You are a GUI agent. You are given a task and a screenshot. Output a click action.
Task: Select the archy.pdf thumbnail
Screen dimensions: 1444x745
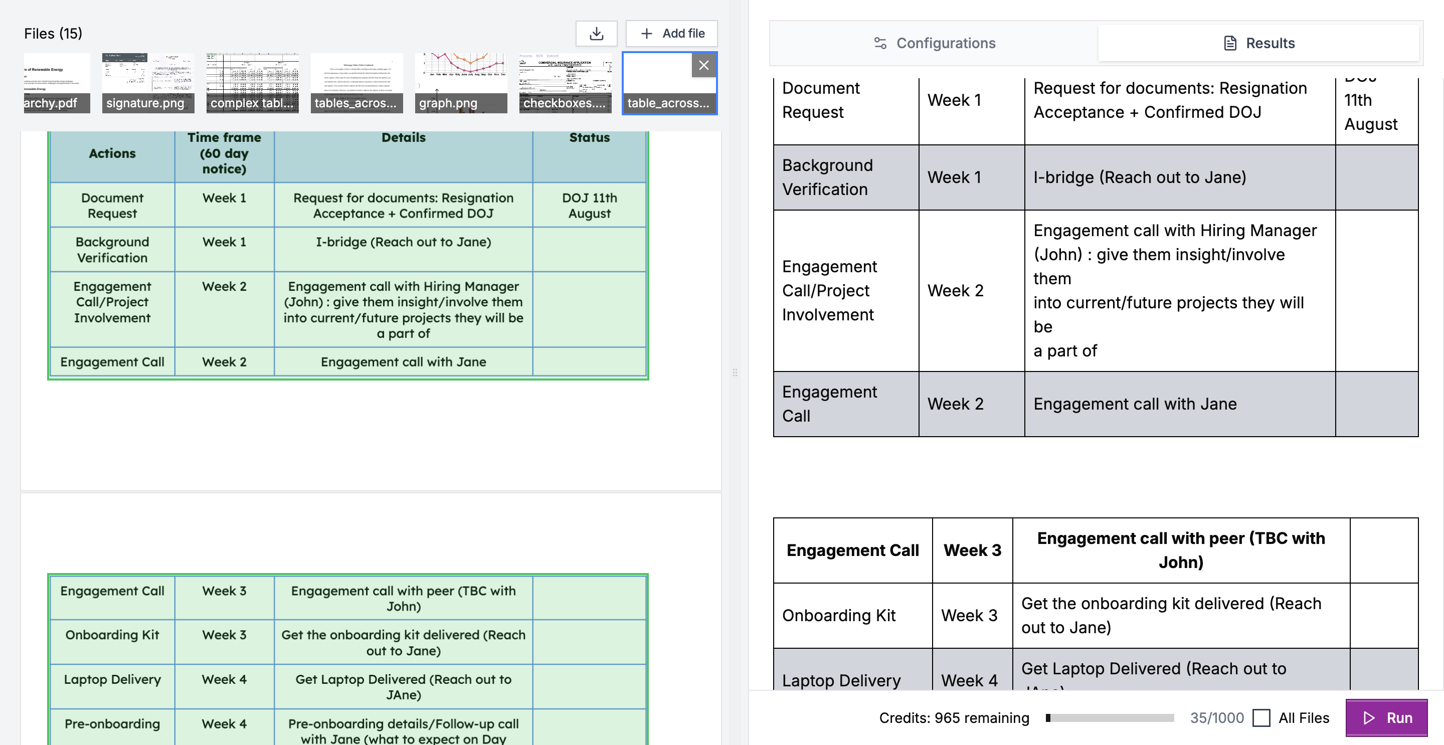coord(56,82)
